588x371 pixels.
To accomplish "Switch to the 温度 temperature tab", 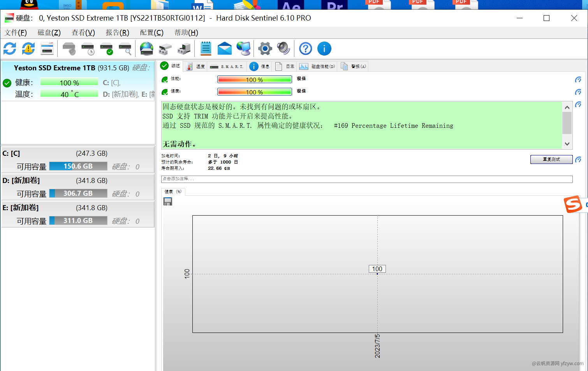I will [x=195, y=66].
